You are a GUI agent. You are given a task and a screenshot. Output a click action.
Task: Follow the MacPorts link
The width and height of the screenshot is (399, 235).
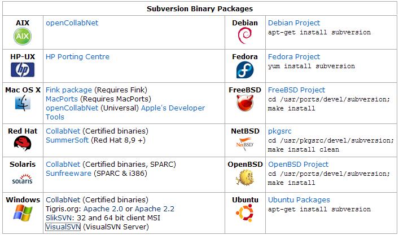pyautogui.click(x=62, y=99)
